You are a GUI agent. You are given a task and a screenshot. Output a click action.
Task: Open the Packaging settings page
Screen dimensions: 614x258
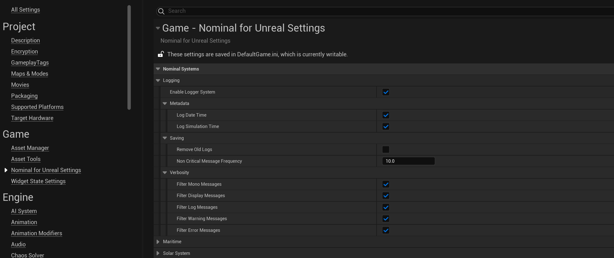(24, 96)
